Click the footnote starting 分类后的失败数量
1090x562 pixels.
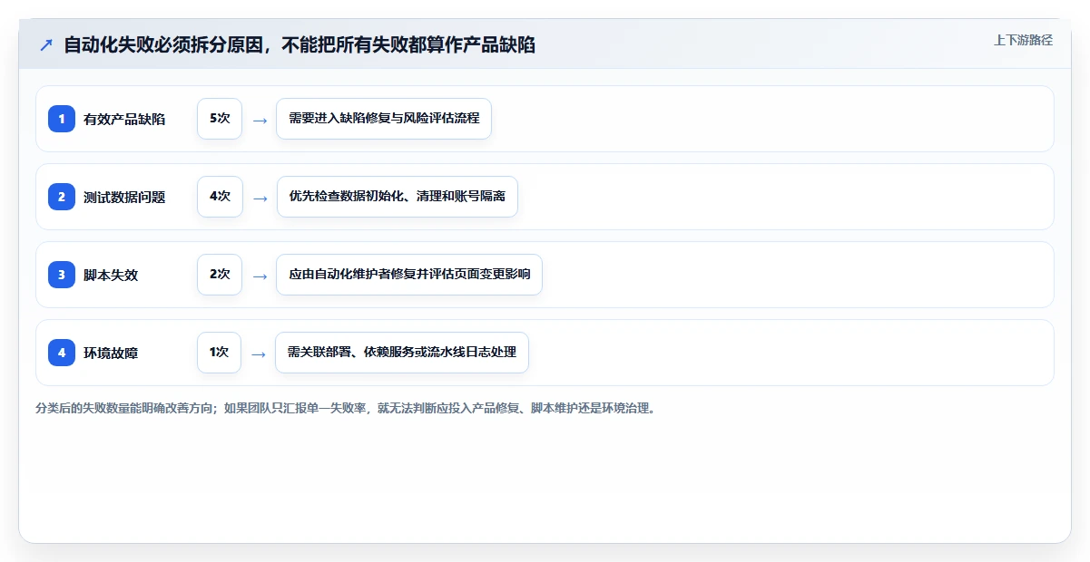[x=345, y=408]
